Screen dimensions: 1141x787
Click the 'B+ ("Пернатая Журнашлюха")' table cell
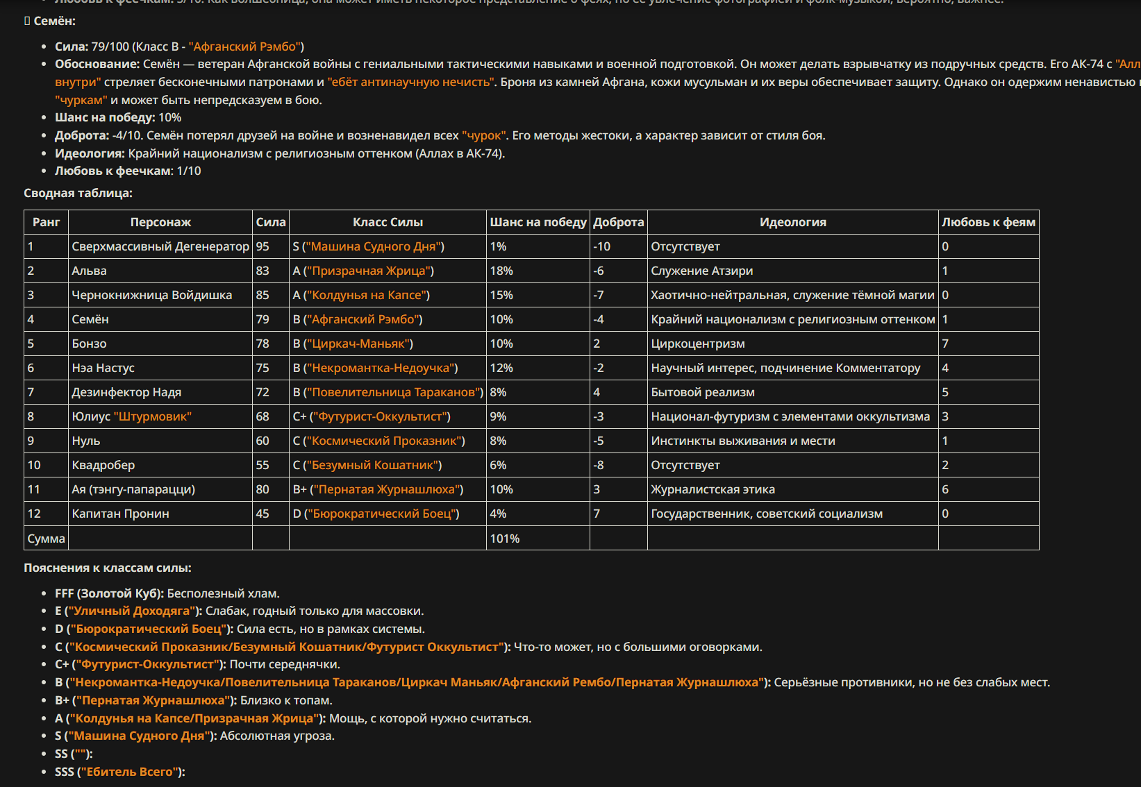388,489
